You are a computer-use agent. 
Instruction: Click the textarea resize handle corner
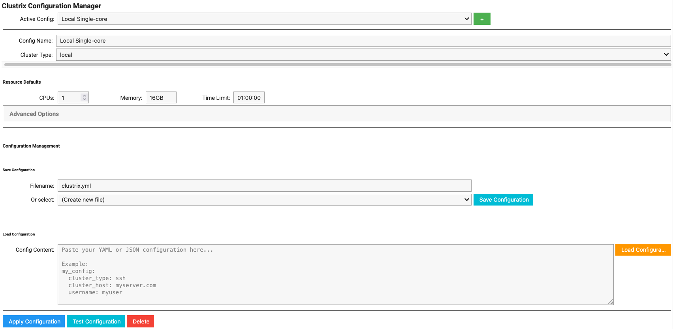[x=611, y=302]
